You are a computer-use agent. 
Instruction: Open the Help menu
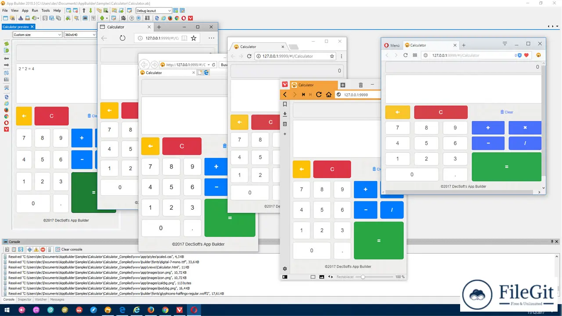(x=57, y=11)
